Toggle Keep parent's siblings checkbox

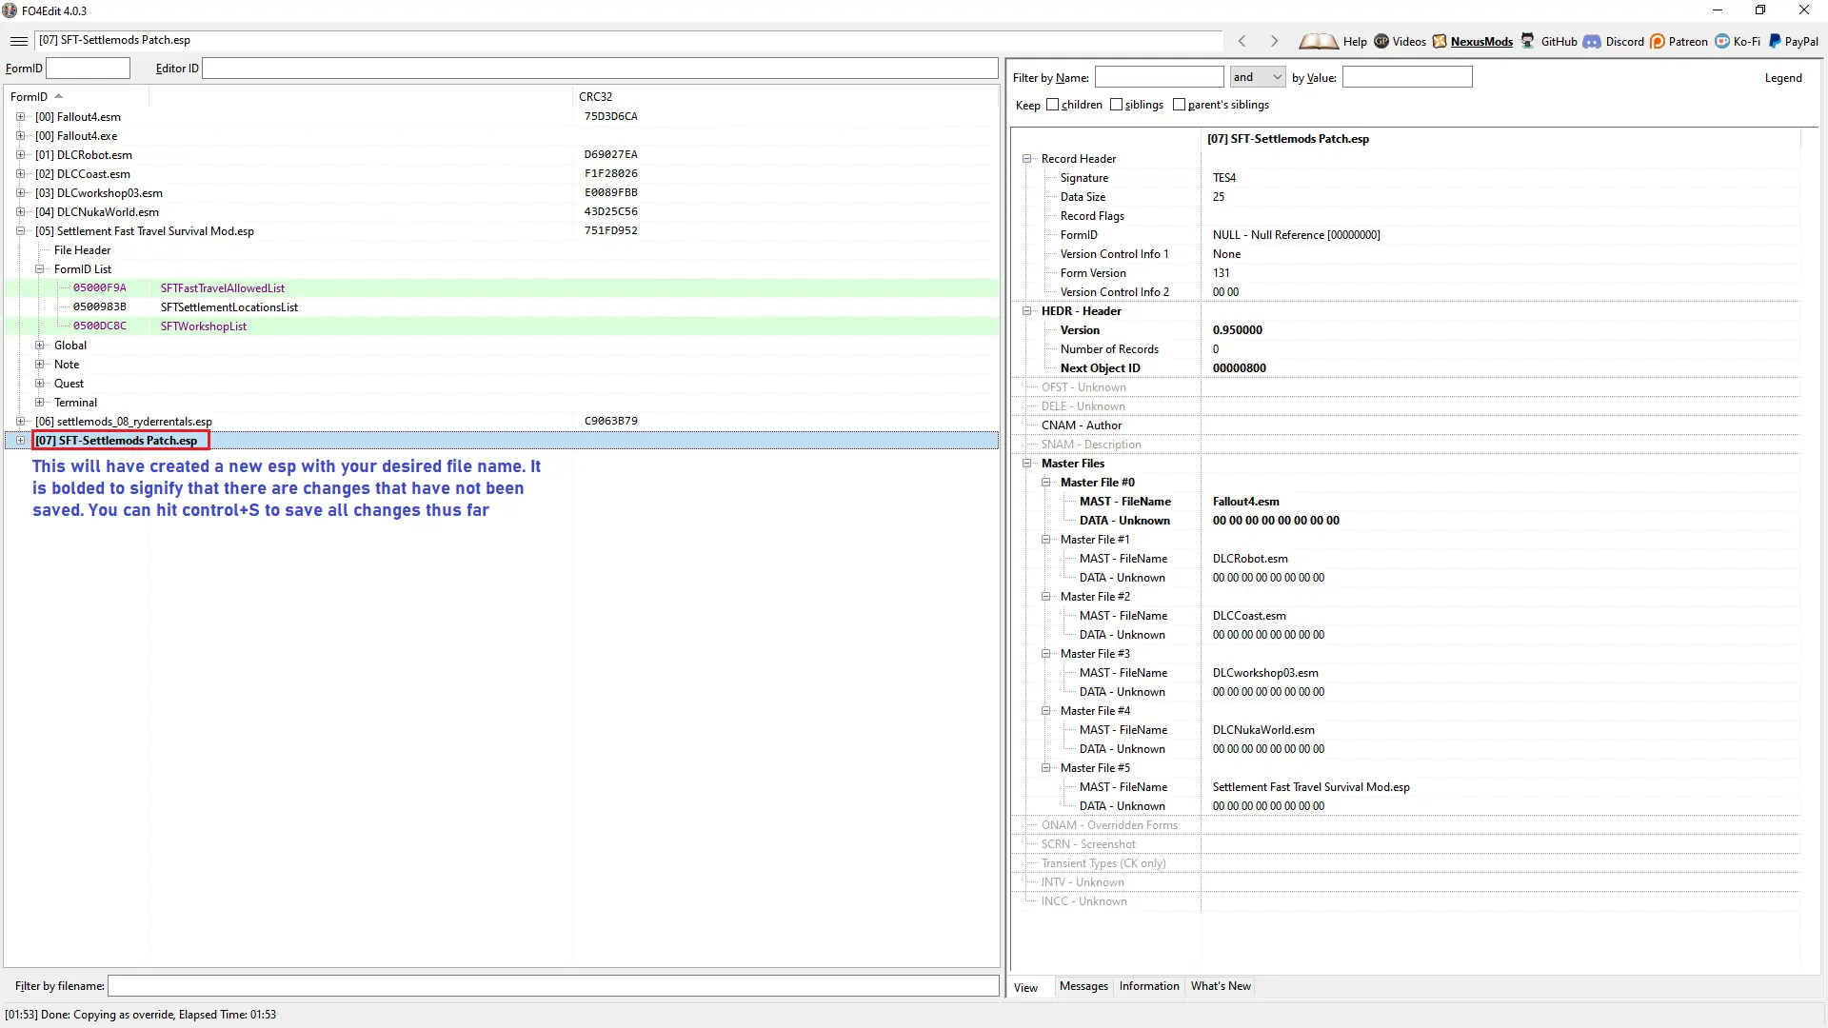[x=1179, y=105]
